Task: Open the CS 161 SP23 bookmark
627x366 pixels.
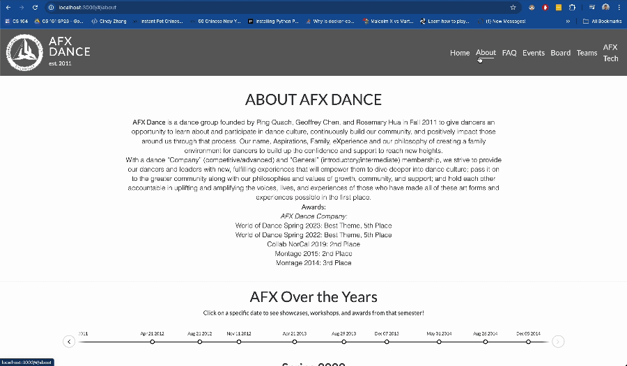Action: [x=59, y=21]
